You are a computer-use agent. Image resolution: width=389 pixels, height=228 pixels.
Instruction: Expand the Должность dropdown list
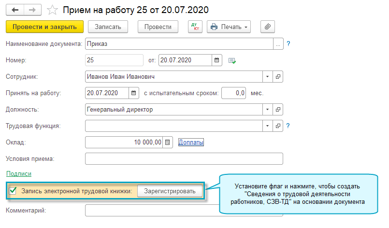(x=268, y=110)
